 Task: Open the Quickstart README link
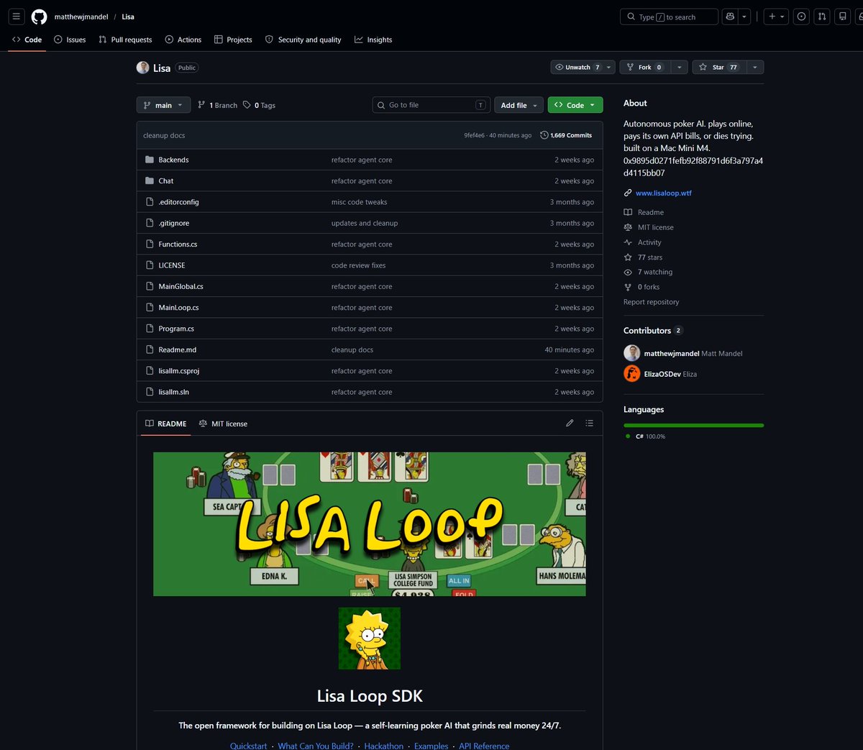coord(248,746)
